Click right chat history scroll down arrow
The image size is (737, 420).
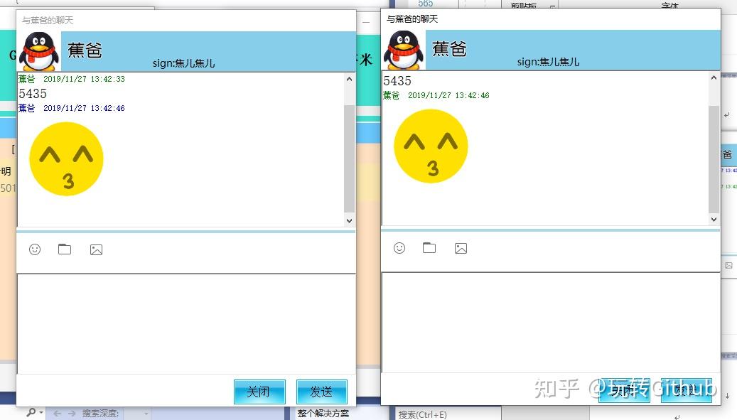[x=714, y=219]
